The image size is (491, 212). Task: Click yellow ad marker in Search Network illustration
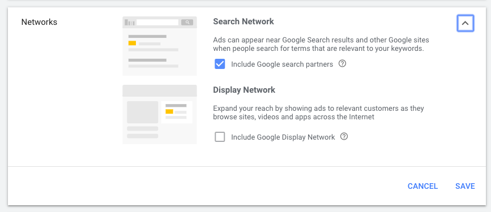132,43
